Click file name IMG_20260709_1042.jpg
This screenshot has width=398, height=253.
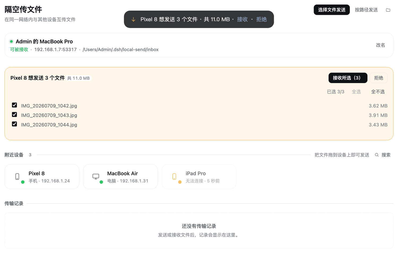[49, 106]
